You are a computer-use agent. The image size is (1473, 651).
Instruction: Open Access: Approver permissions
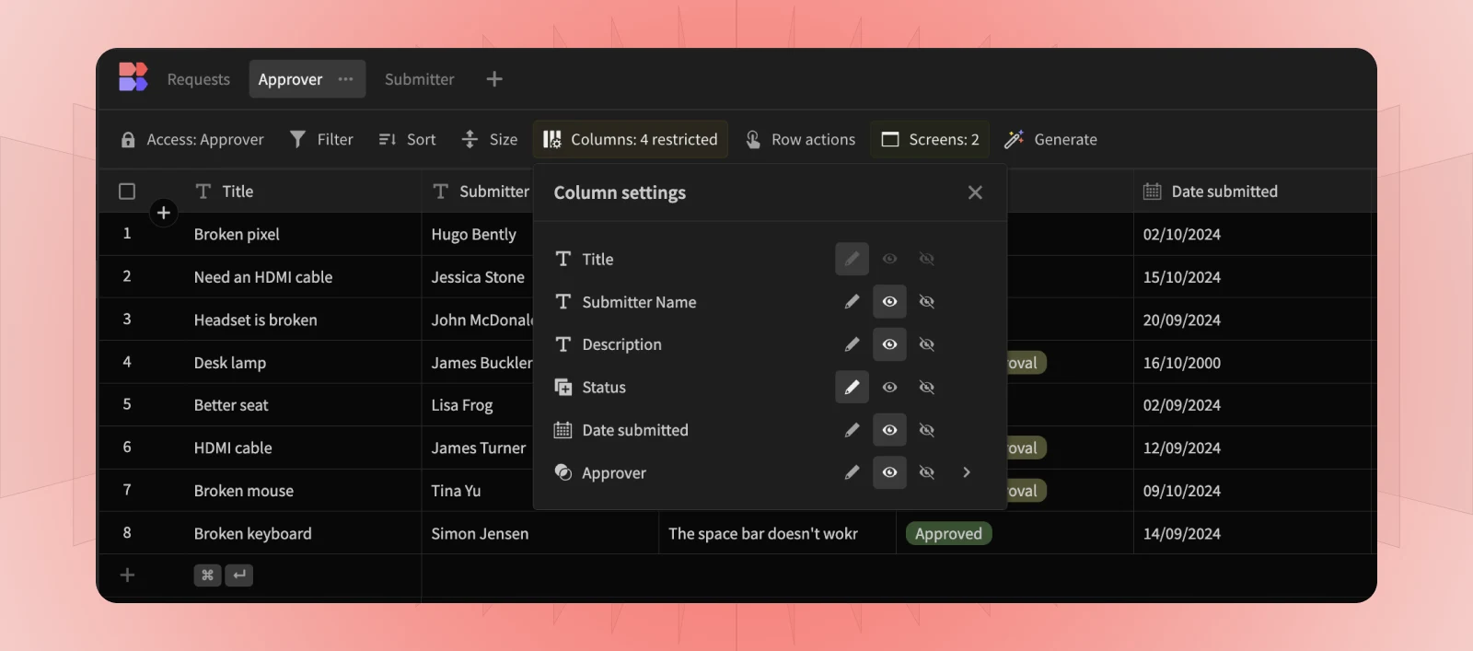point(192,139)
